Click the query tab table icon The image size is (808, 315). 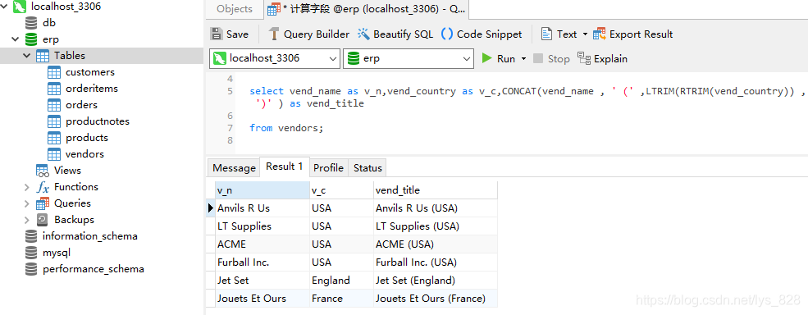click(x=274, y=9)
